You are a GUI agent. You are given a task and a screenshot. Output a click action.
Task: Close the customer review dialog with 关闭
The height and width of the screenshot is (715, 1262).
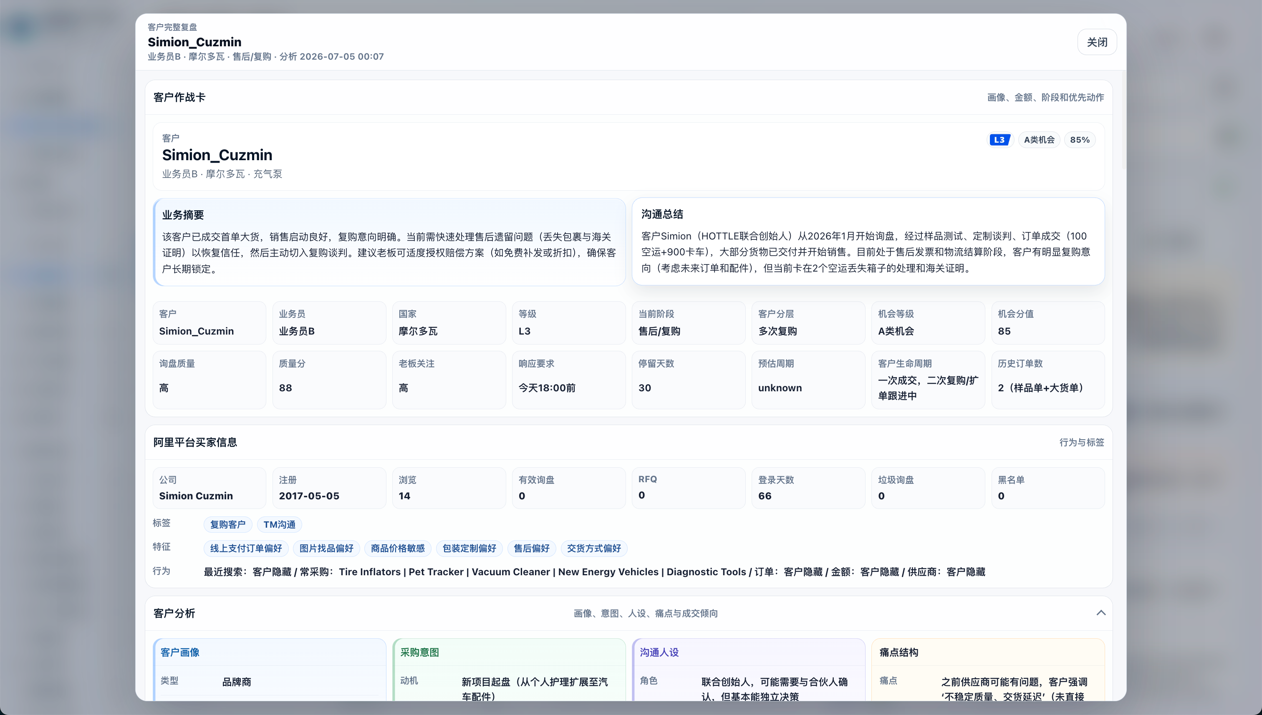[x=1096, y=42]
